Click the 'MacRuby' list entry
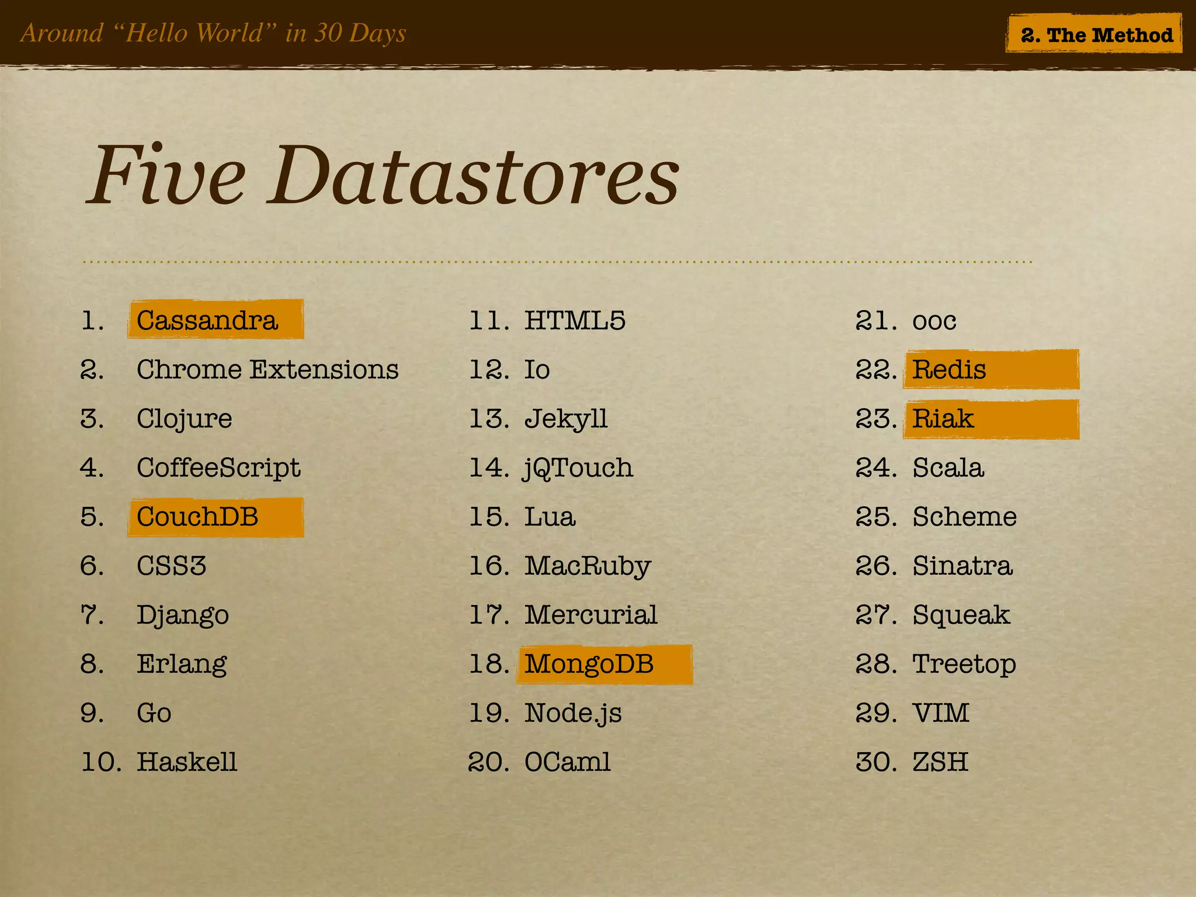The width and height of the screenshot is (1196, 897). point(587,566)
